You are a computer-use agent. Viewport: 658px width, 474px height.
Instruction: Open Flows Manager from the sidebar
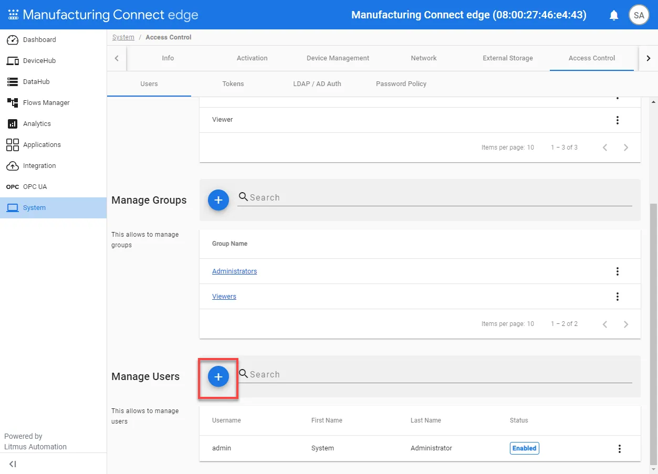(x=53, y=103)
